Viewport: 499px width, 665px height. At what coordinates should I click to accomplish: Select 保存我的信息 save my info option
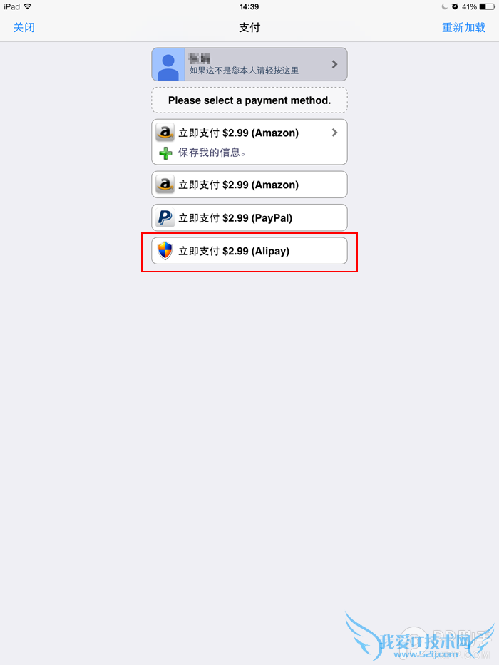coord(212,153)
